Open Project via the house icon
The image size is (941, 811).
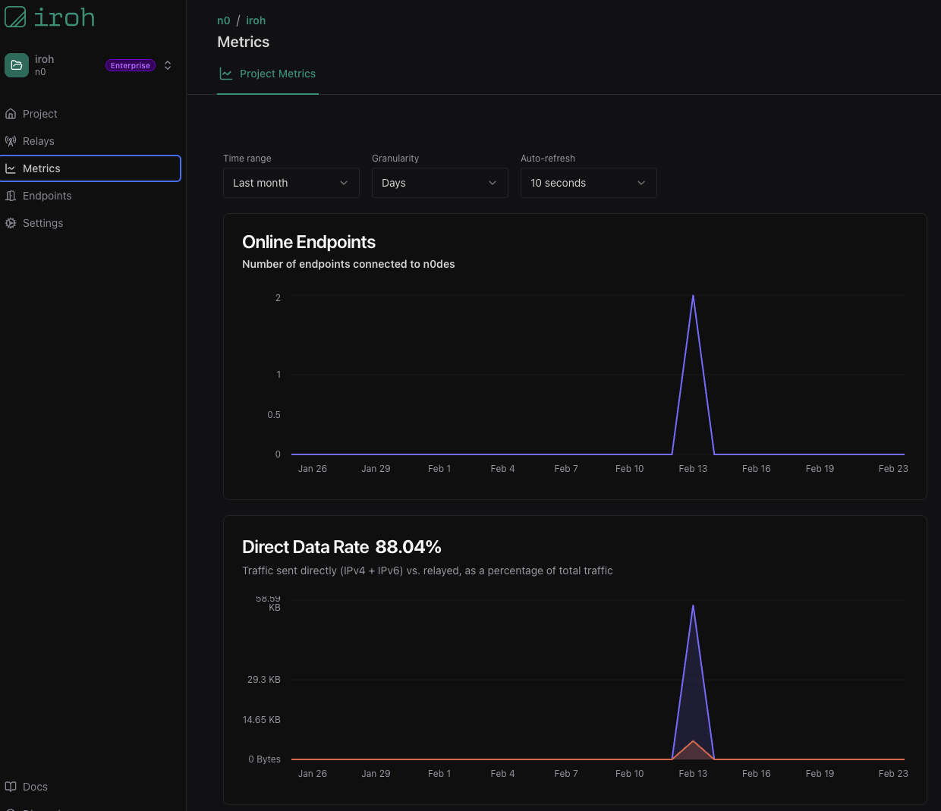tap(11, 114)
